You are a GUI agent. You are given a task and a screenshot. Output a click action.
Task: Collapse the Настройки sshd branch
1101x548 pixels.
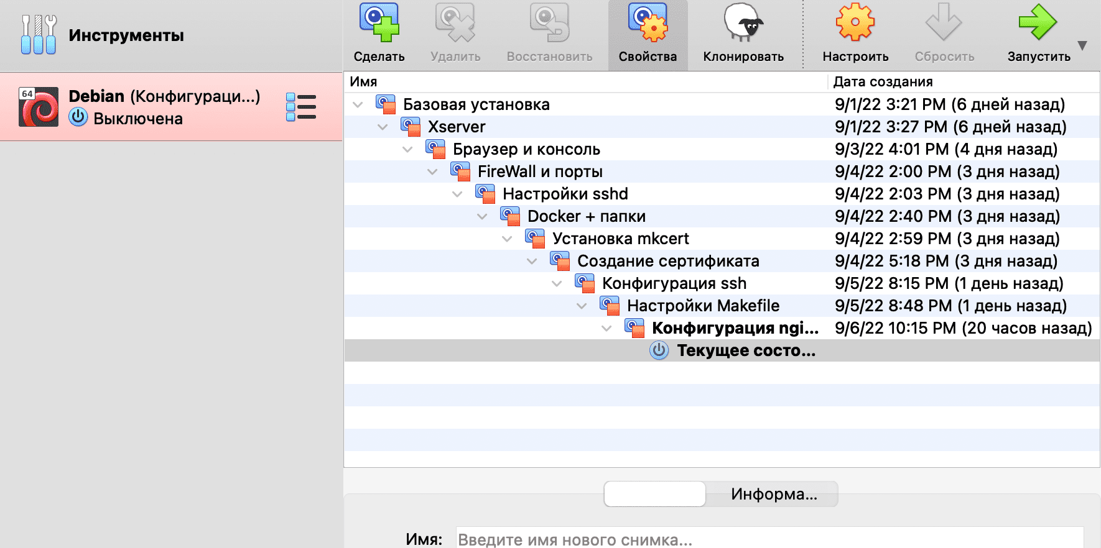point(457,194)
